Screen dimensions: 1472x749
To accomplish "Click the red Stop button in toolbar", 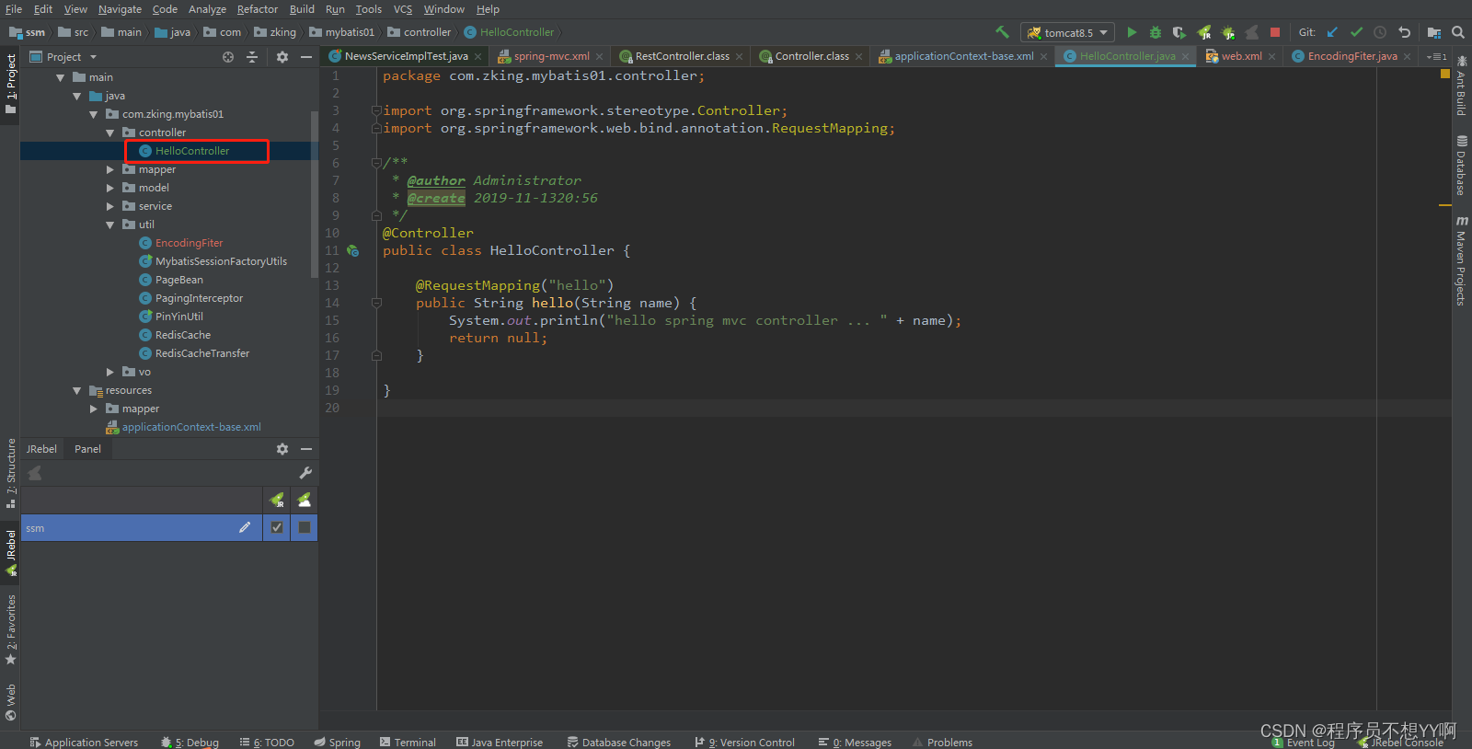I will (1275, 32).
